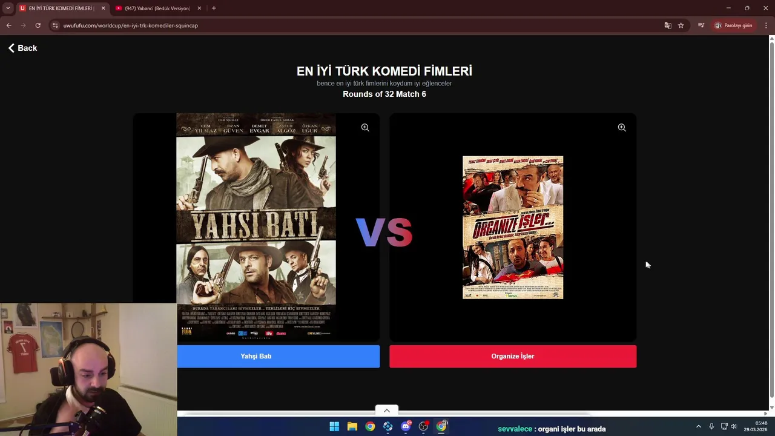Click the browser forward arrow

23,25
